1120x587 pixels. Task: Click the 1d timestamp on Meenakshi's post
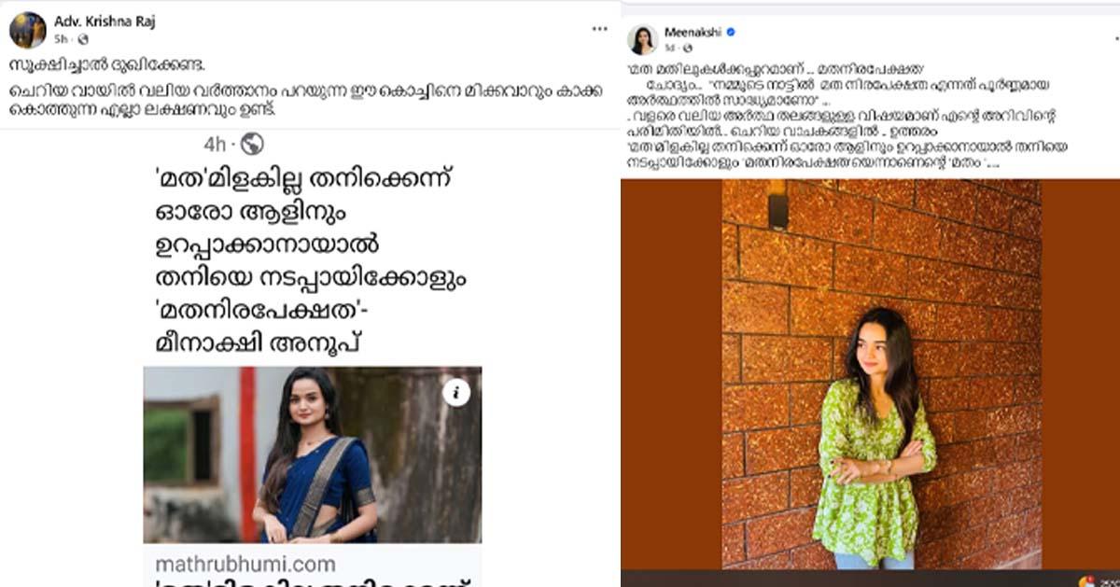671,47
